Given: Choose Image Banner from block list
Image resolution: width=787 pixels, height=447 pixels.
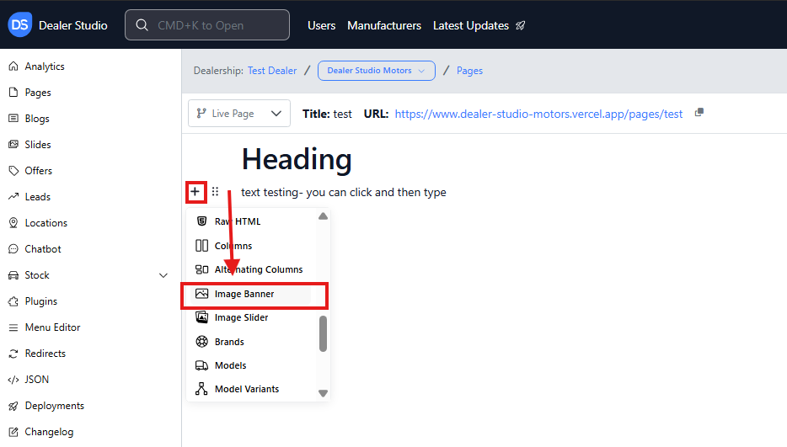Looking at the screenshot, I should 244,294.
